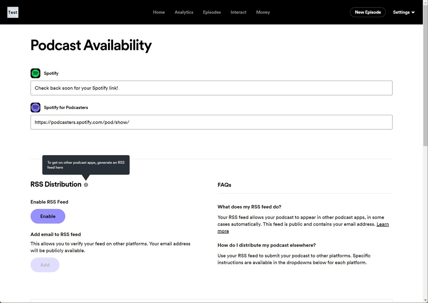428x303 pixels.
Task: Click the "What does my RSS feed do?" question
Action: [x=249, y=207]
